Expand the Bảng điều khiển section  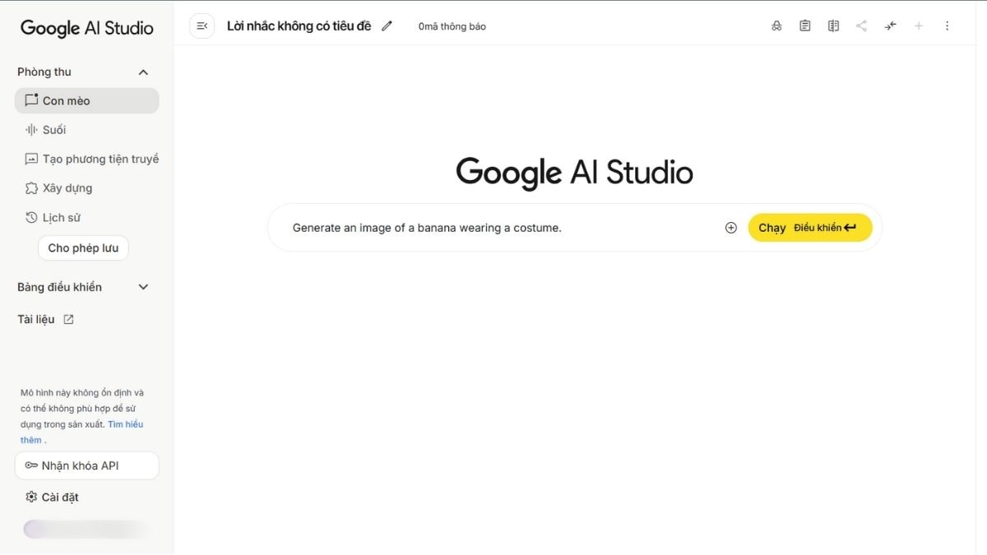point(143,287)
